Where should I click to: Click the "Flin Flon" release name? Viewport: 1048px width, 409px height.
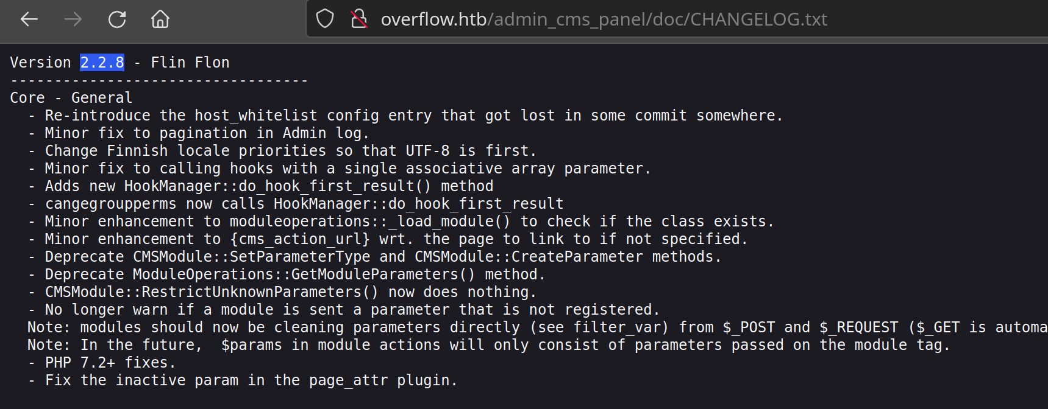tap(190, 63)
